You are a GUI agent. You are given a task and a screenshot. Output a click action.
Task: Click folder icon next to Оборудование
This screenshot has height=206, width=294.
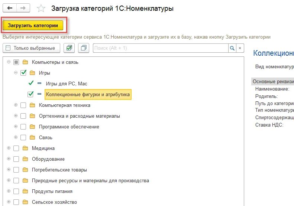tap(25, 159)
